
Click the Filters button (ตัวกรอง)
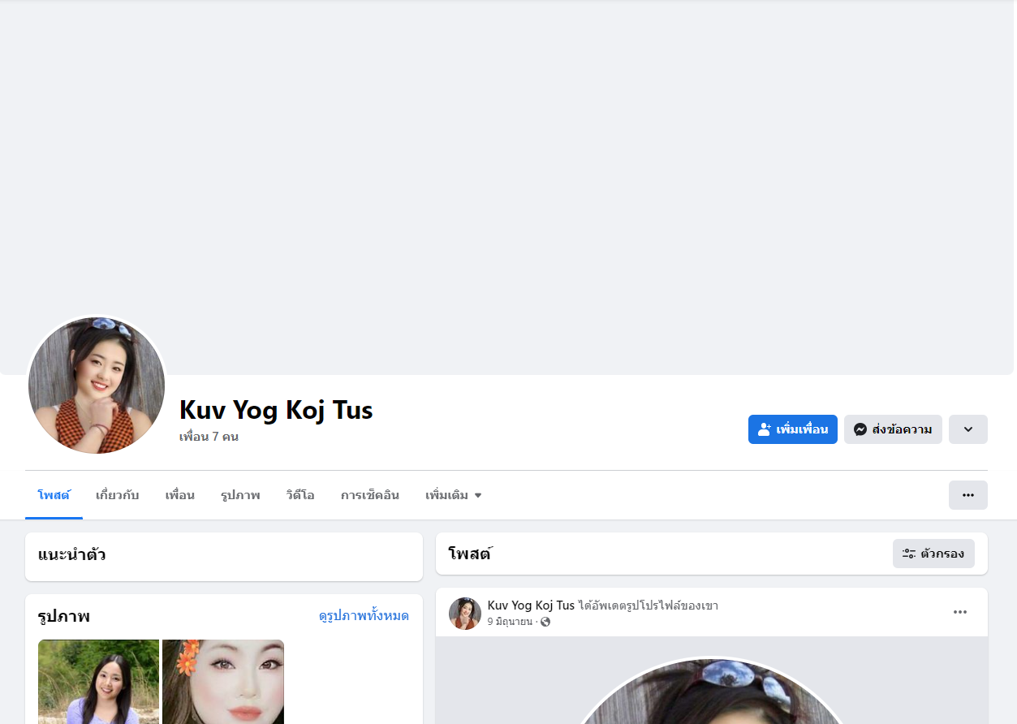[x=933, y=554]
